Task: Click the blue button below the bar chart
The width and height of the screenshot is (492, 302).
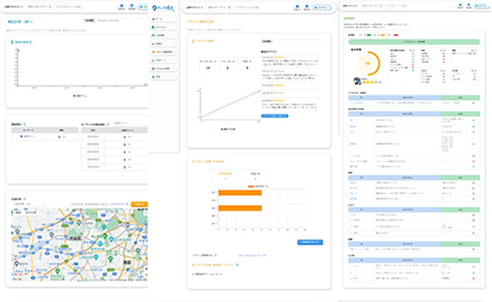Action: 310,242
